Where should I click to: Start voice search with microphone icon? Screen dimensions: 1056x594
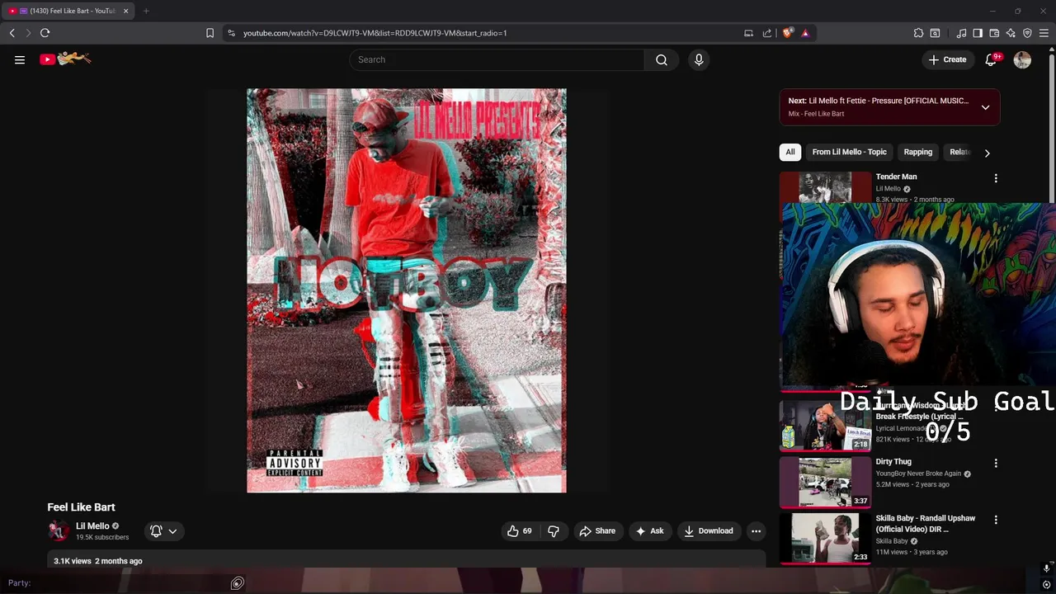(x=699, y=59)
